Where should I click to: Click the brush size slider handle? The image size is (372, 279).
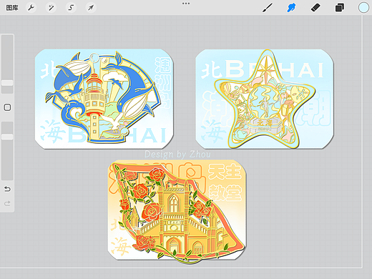pos(7,83)
